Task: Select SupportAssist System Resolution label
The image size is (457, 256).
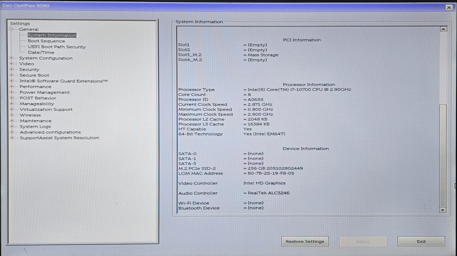Action: pos(59,138)
